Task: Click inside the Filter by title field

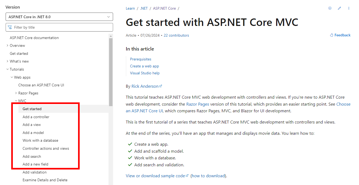Action: pos(59,27)
